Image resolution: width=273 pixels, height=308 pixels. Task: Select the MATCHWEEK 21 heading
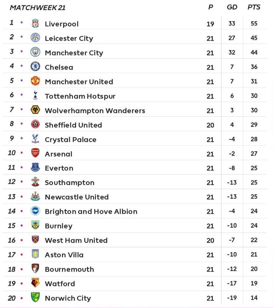point(37,8)
